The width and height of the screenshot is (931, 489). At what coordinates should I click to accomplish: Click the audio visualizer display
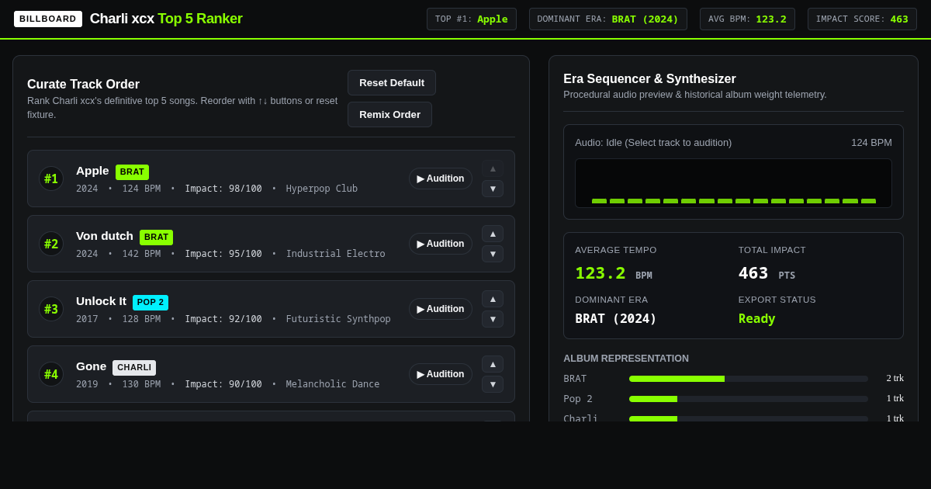point(733,183)
